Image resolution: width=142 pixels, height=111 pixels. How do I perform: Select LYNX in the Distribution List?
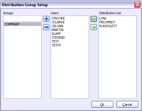[x=103, y=18]
